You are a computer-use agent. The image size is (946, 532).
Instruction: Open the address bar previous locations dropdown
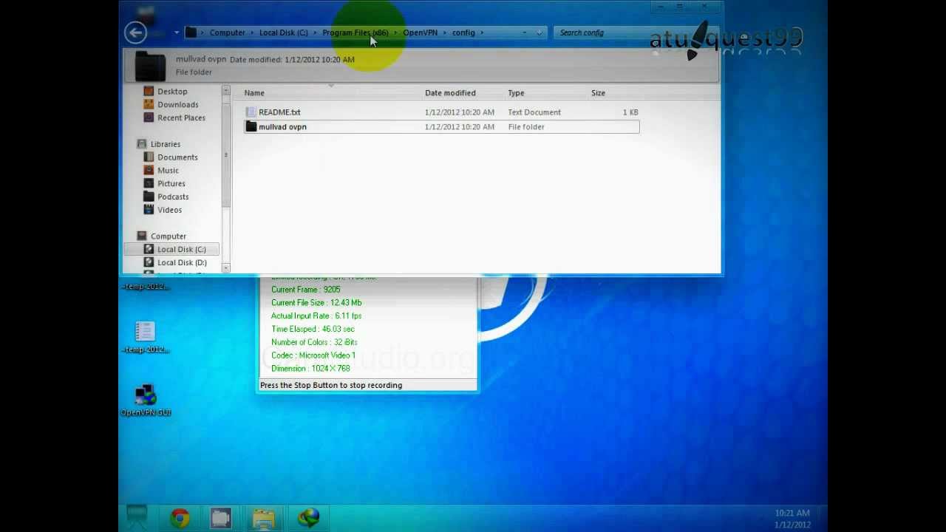point(525,33)
